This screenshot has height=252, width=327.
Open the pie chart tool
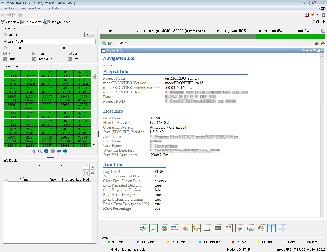164,228
